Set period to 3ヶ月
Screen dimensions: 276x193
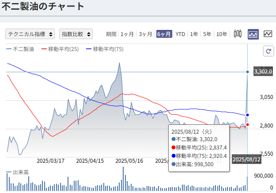[145, 34]
